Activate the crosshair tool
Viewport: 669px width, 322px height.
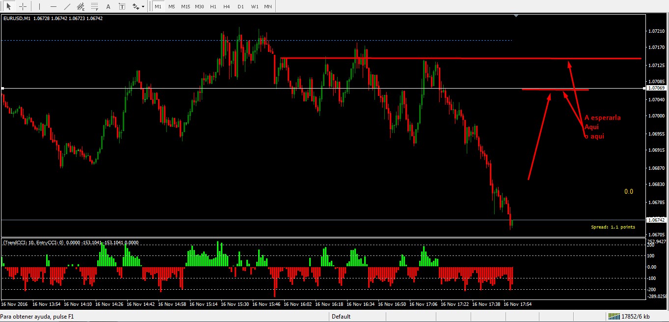coord(23,6)
